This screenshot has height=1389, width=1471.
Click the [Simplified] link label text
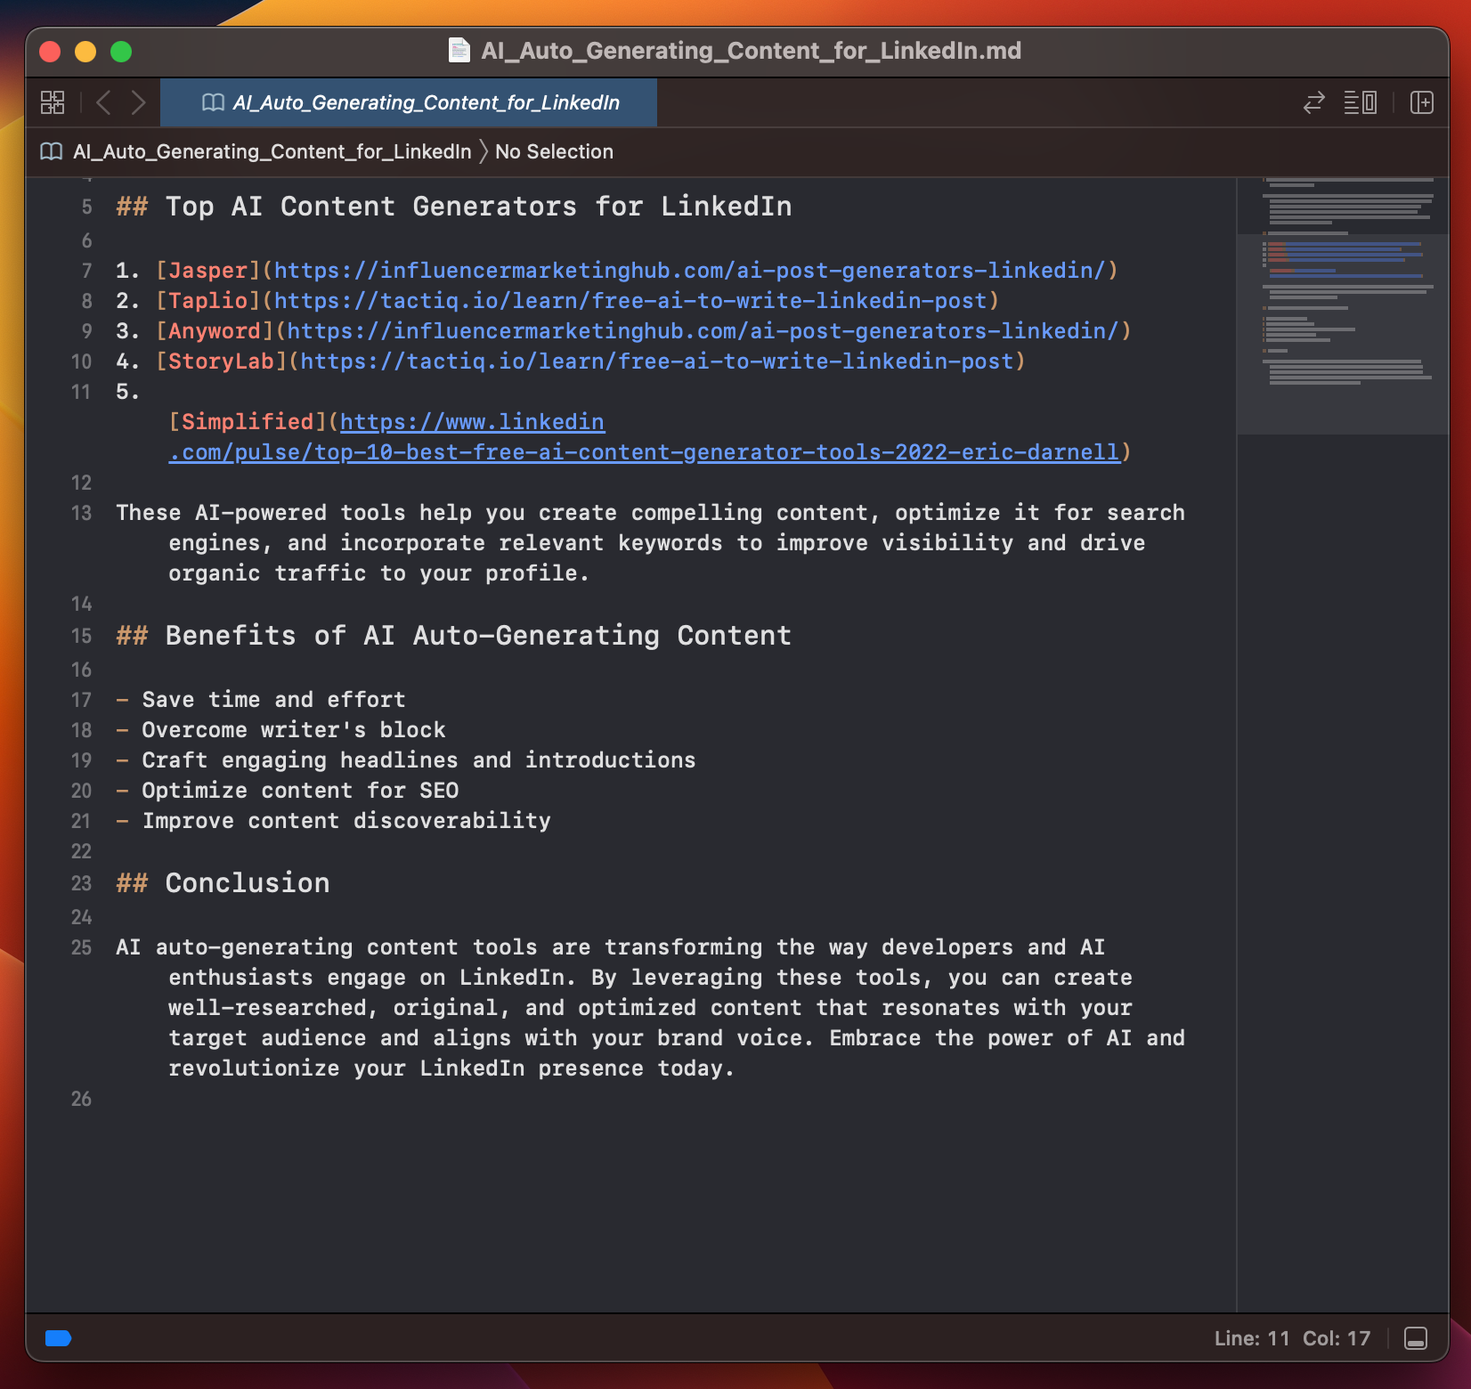click(248, 422)
